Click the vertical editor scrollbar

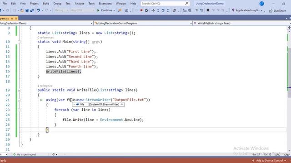[x=289, y=91]
